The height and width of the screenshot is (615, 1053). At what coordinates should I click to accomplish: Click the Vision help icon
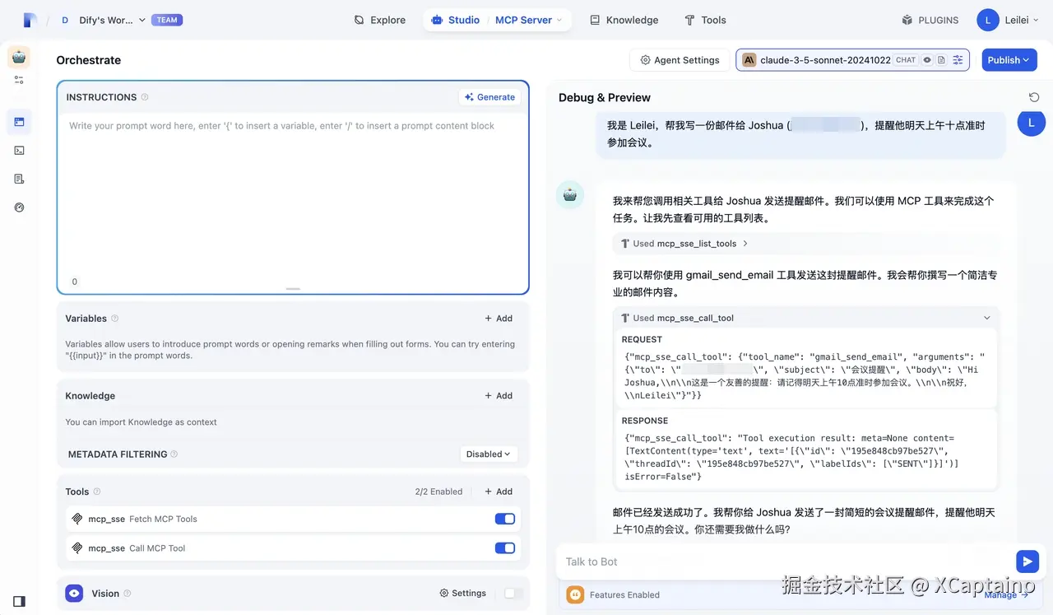point(127,594)
